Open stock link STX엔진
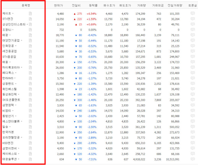Image resolution: width=198 pixels, height=165 pixels. click(8, 19)
